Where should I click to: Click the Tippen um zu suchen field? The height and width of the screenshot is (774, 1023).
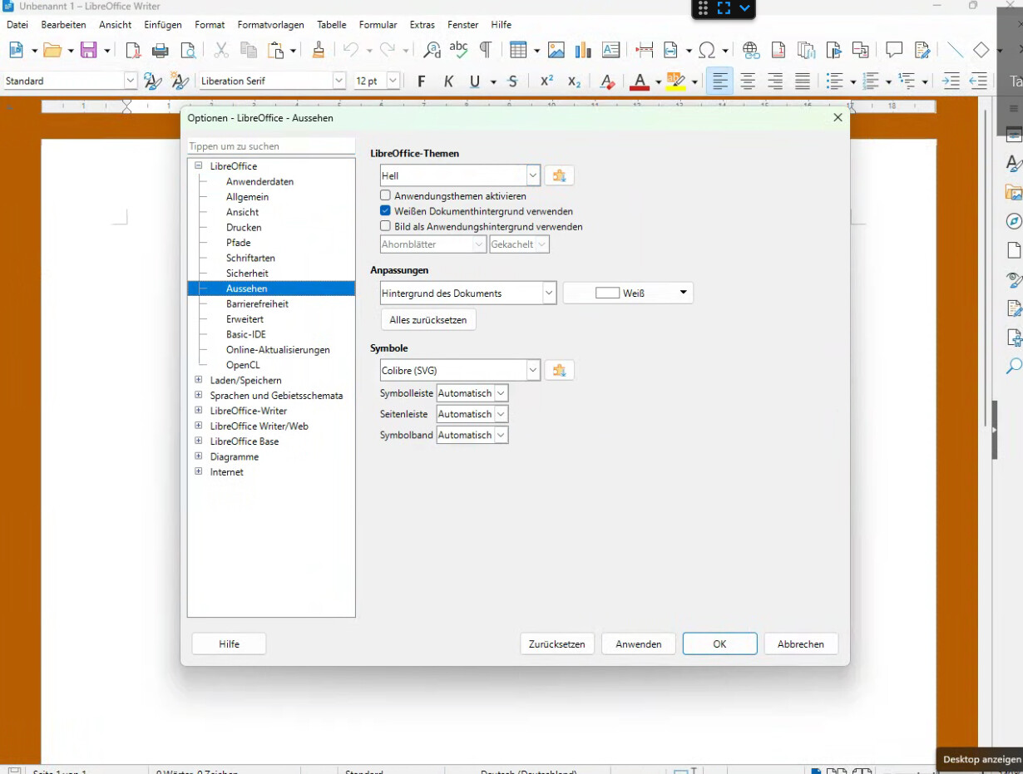click(x=271, y=146)
